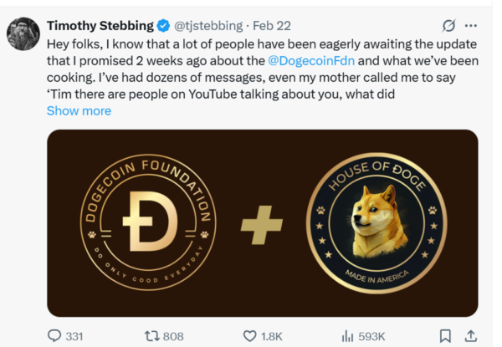502x347 pixels.
Task: Like the tweet with the heart icon
Action: (x=249, y=336)
